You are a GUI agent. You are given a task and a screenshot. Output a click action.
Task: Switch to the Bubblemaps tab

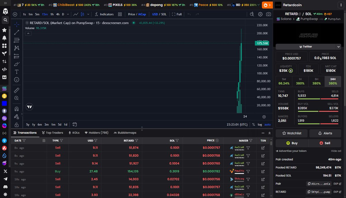coord(125,133)
